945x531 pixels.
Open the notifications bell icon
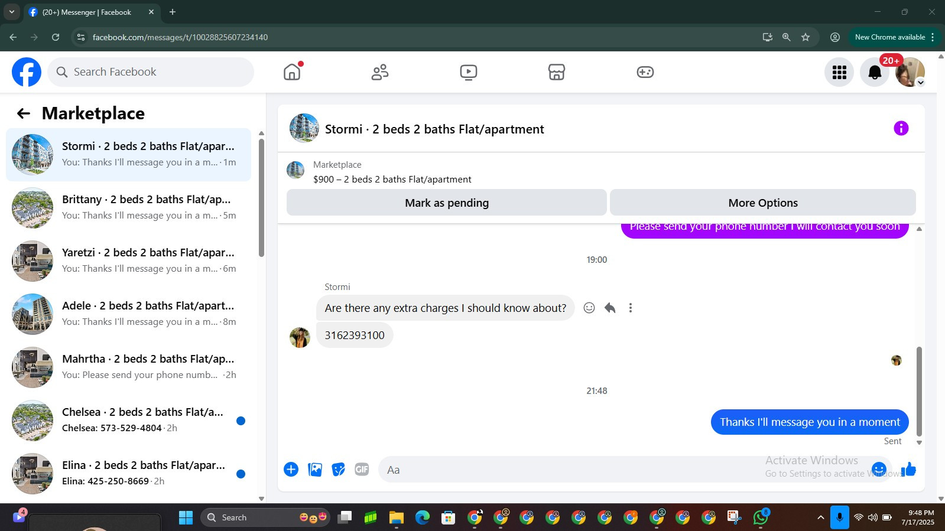tap(875, 72)
